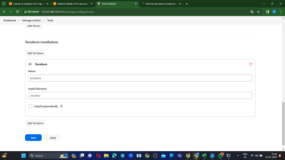Open the notification bell icon
Viewport: 285px width, 160px height.
click(280, 156)
